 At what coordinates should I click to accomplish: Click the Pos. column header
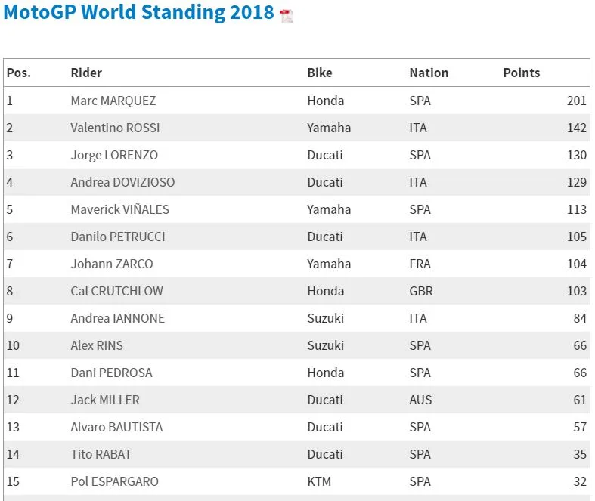19,73
